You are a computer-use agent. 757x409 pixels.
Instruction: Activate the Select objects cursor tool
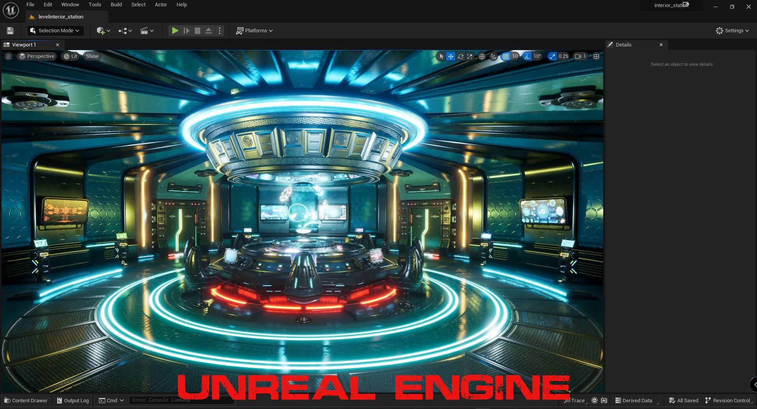click(x=441, y=56)
